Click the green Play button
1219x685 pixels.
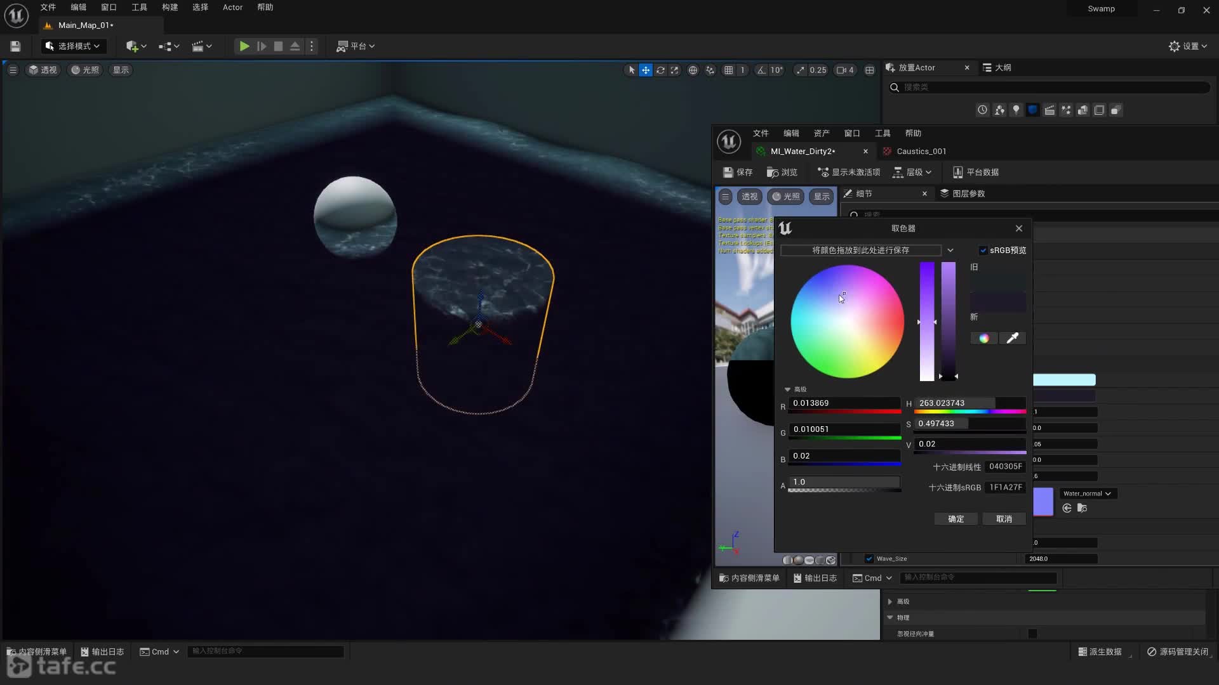pos(244,46)
